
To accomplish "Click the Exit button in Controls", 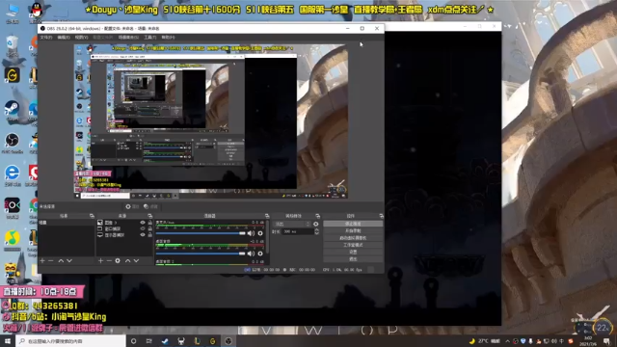I will coord(353,259).
